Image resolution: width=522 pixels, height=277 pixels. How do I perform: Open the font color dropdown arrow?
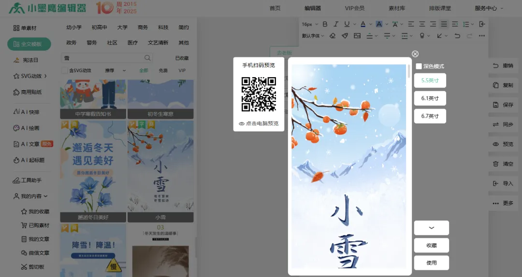click(371, 24)
